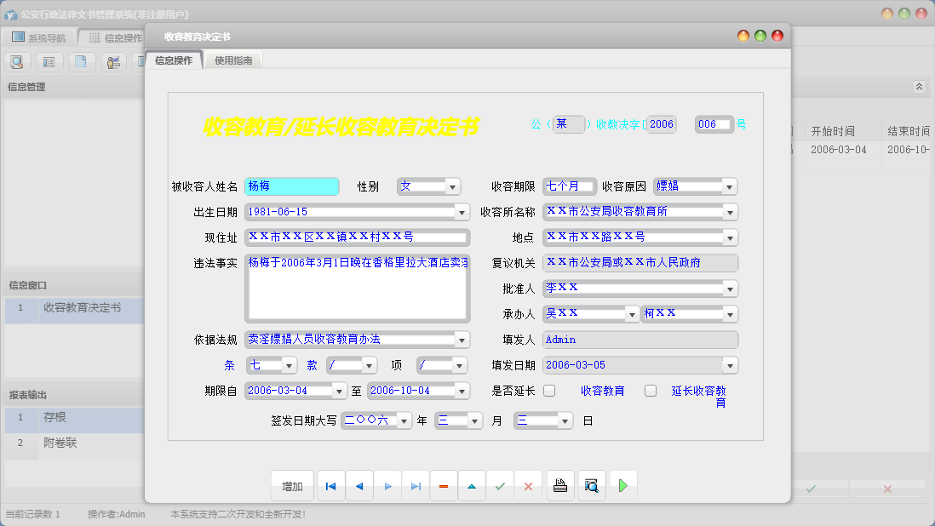Screen dimensions: 935x526
Task: Open the 填发日期 date dropdown
Action: (x=729, y=365)
